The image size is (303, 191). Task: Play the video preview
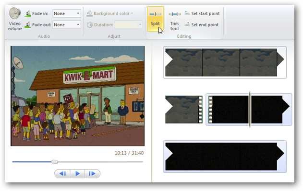77,174
